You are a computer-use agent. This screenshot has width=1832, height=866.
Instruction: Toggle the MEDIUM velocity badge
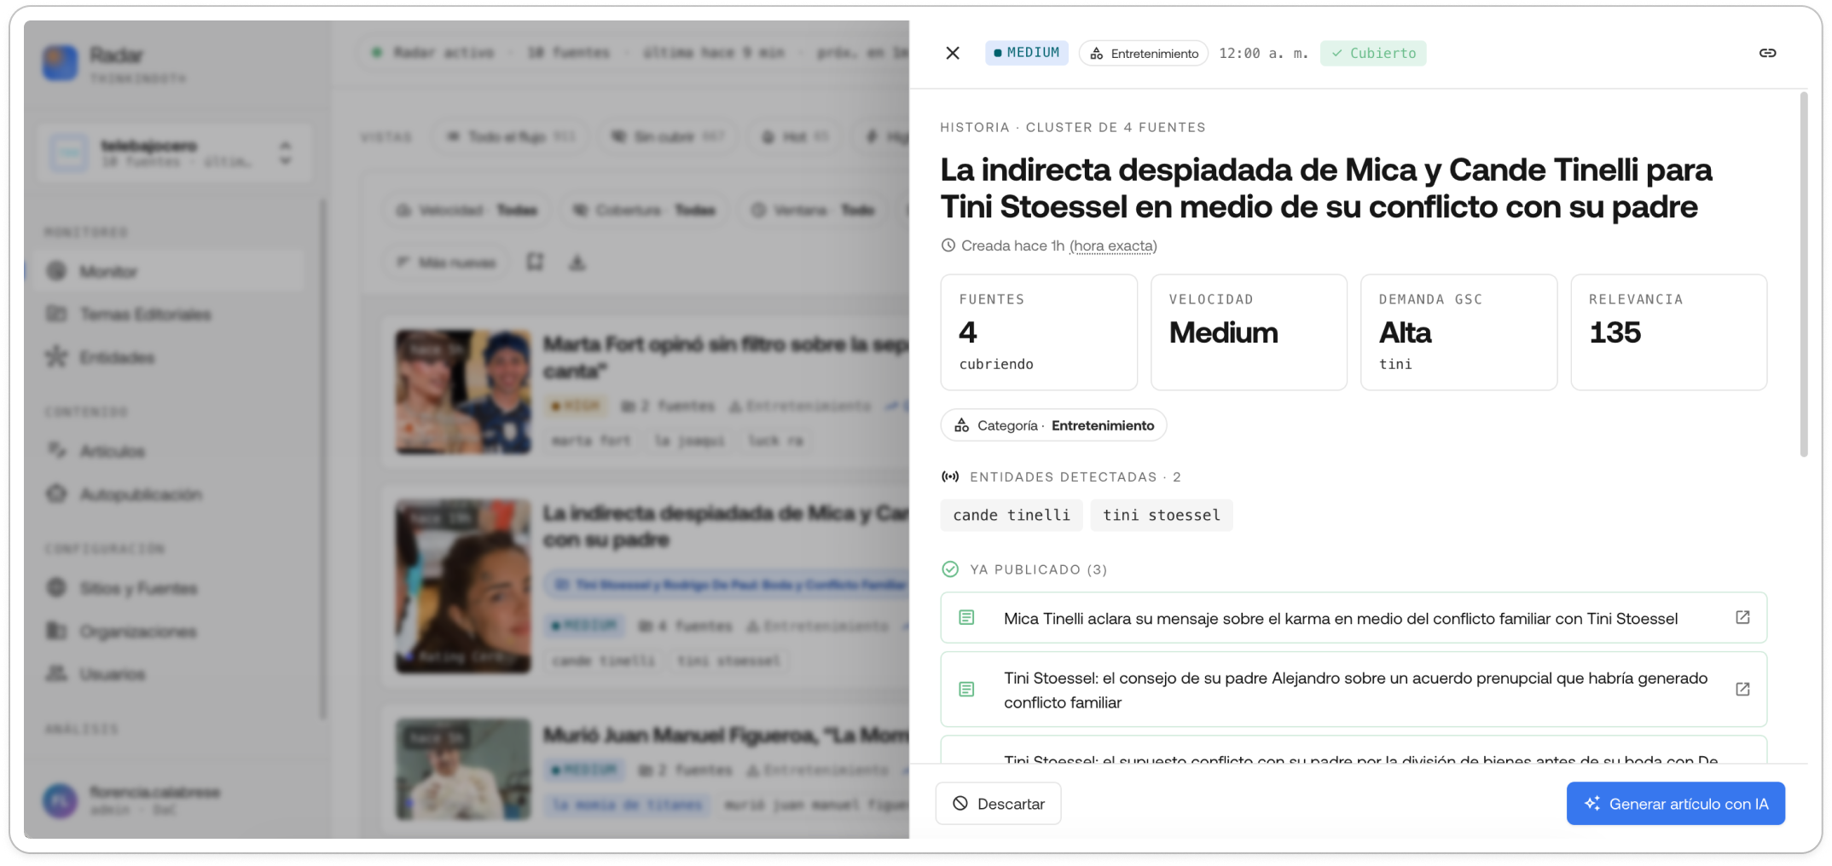pyautogui.click(x=1026, y=53)
